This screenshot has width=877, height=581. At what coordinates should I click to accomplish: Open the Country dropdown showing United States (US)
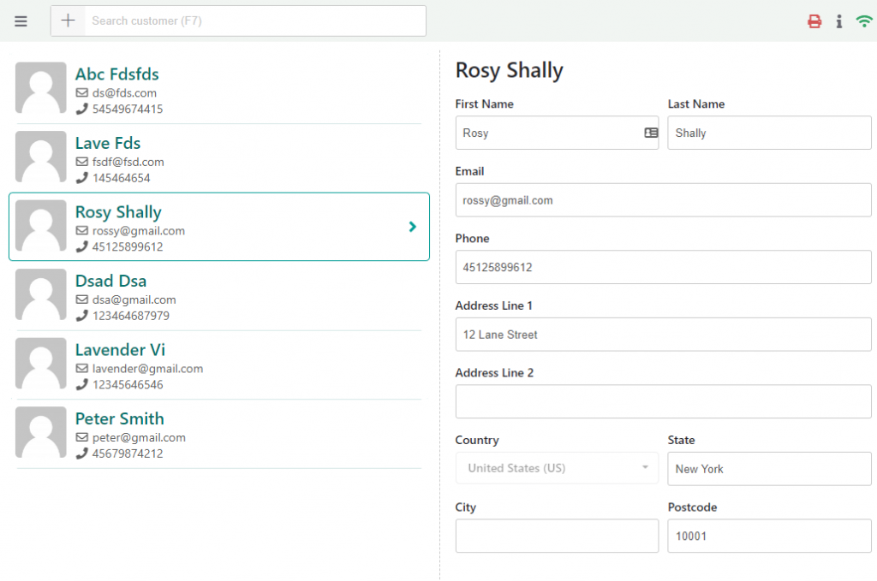pyautogui.click(x=556, y=469)
